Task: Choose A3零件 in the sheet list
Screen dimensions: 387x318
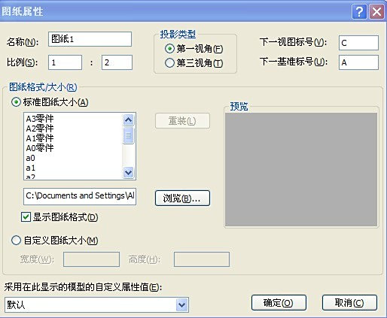Action: click(40, 119)
